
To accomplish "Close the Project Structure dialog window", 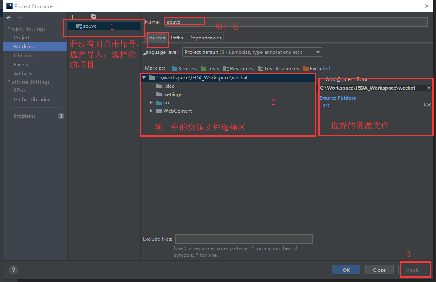I will [427, 6].
